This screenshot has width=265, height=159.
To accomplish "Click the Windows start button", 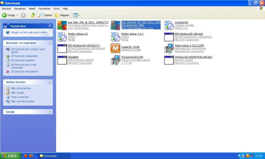I will [11, 156].
